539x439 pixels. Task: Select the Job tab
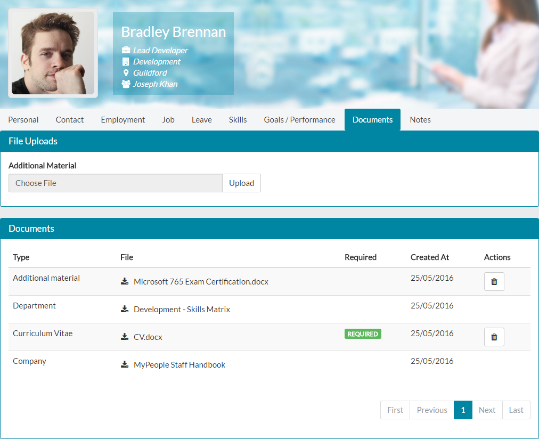[168, 120]
